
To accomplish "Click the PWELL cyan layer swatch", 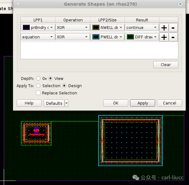I will click(x=96, y=37).
